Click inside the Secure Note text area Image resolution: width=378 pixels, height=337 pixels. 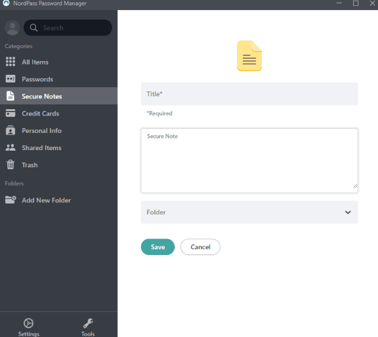(x=249, y=161)
